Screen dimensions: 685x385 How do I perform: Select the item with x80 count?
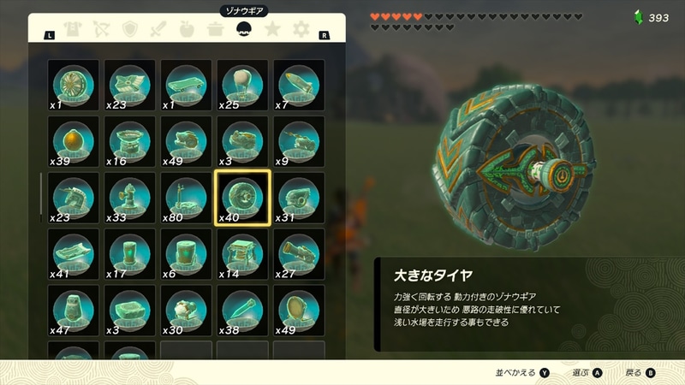coord(186,198)
